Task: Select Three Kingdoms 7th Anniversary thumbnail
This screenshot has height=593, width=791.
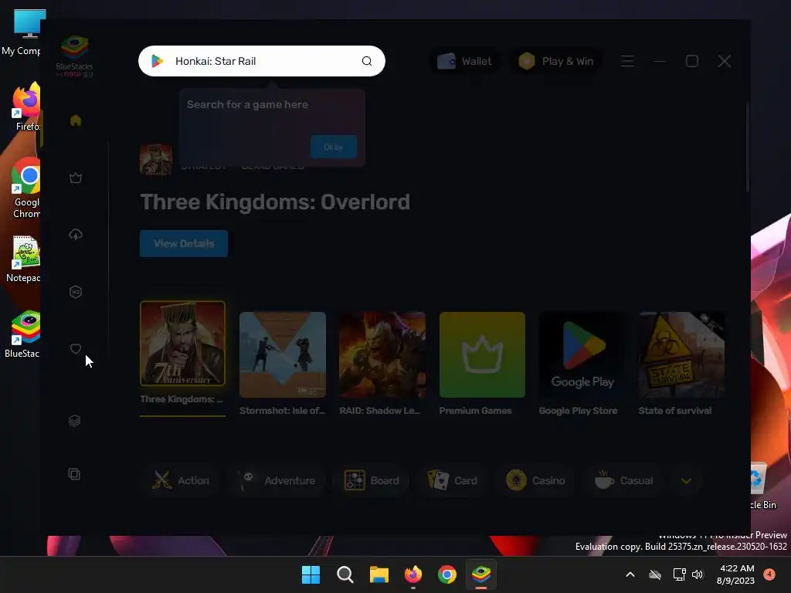Action: (182, 344)
